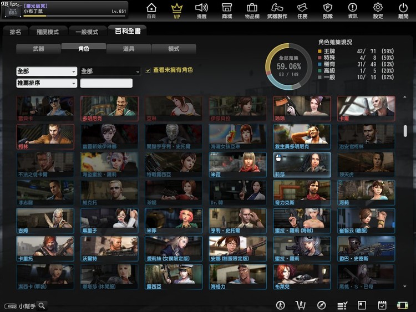Select the 吉姆 character card
416x312 pixels.
click(x=45, y=221)
